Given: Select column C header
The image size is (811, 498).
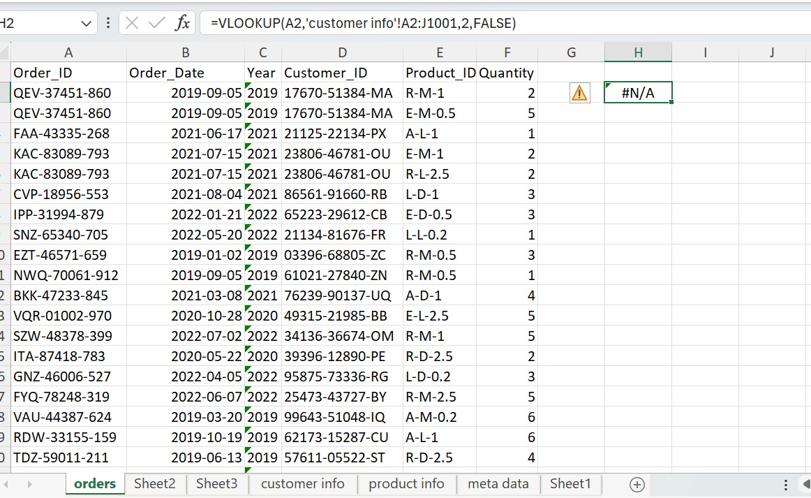Looking at the screenshot, I should 262,52.
